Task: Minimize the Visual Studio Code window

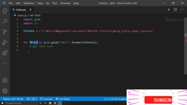Action: tap(164, 3)
